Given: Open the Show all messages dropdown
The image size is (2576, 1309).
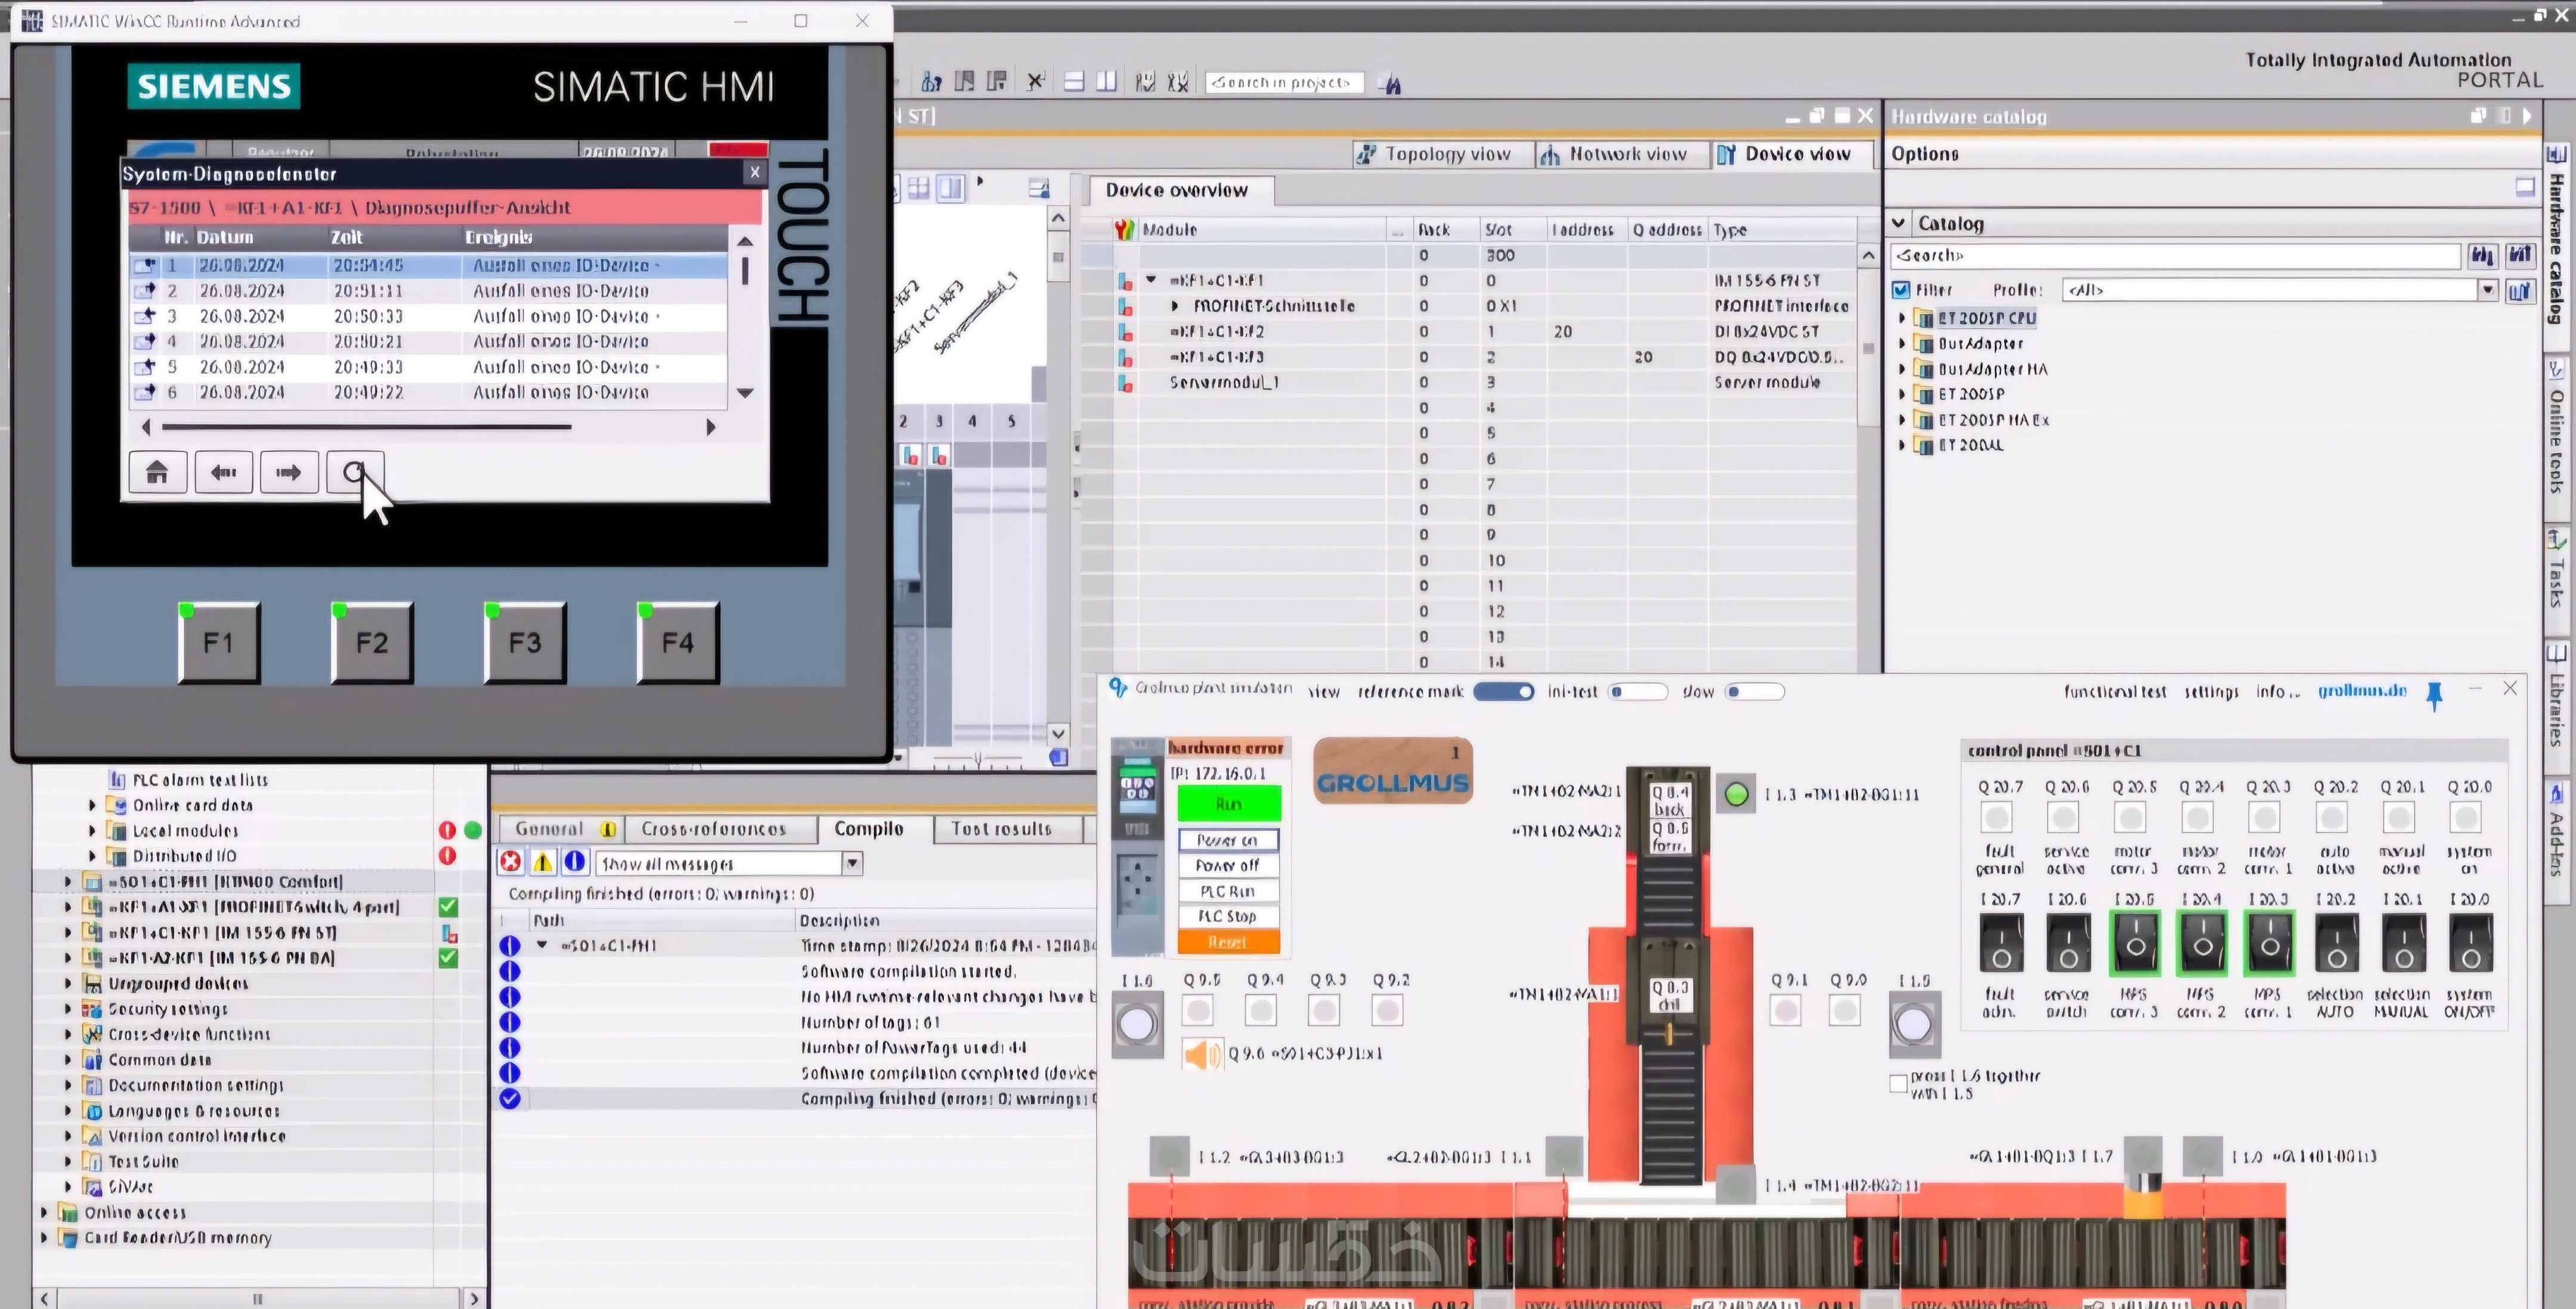Looking at the screenshot, I should (852, 863).
